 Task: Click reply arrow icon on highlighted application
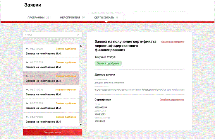27,76
